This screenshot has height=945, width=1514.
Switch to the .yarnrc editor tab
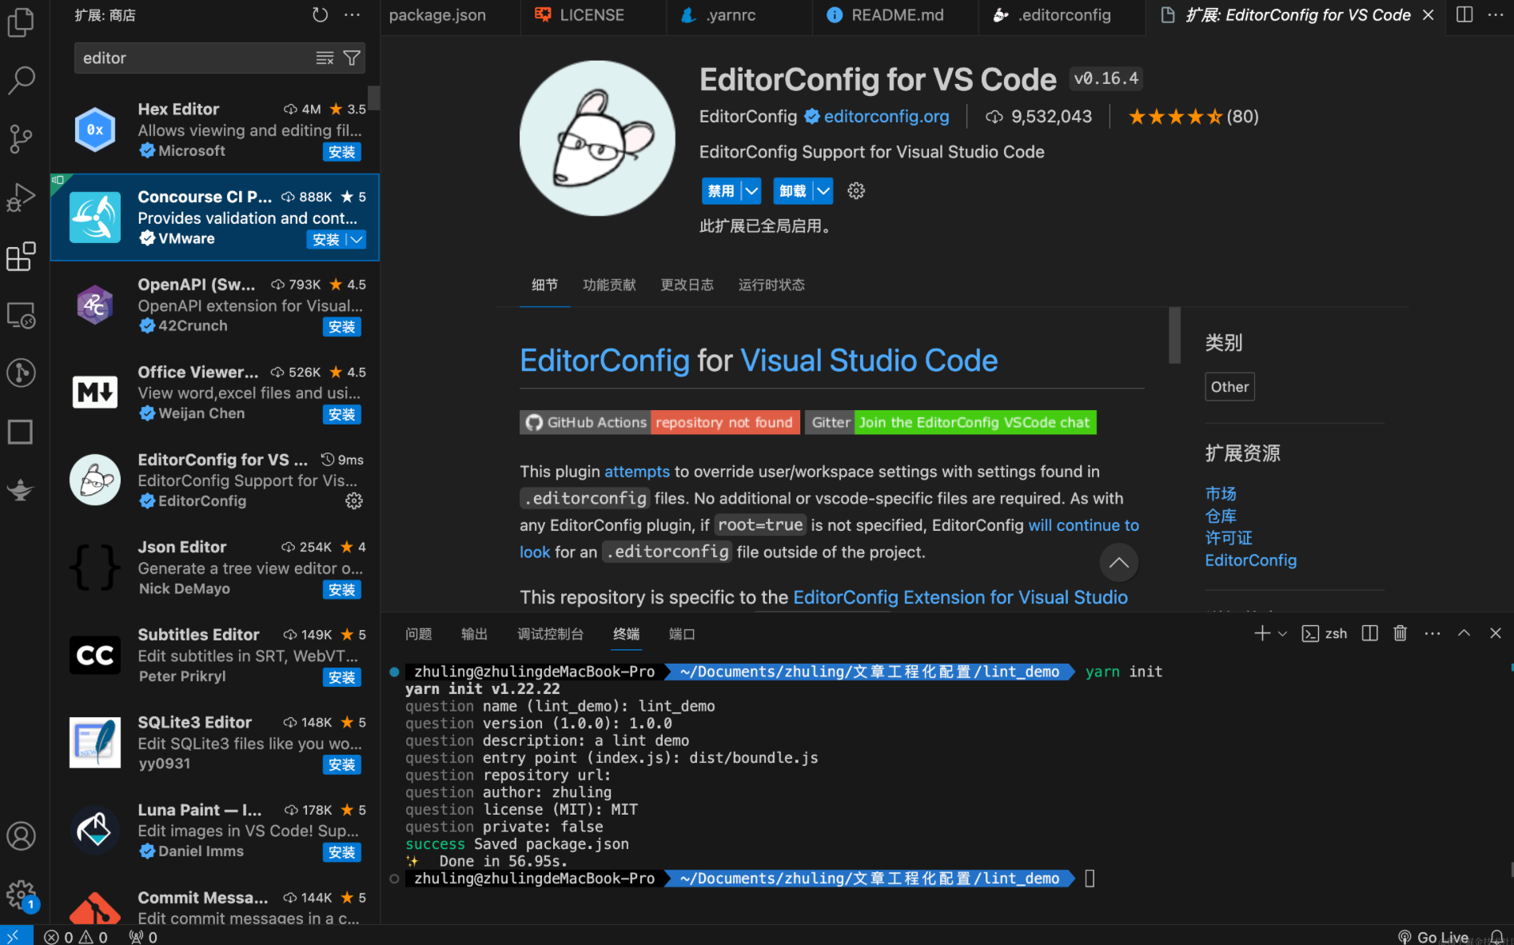tap(731, 15)
